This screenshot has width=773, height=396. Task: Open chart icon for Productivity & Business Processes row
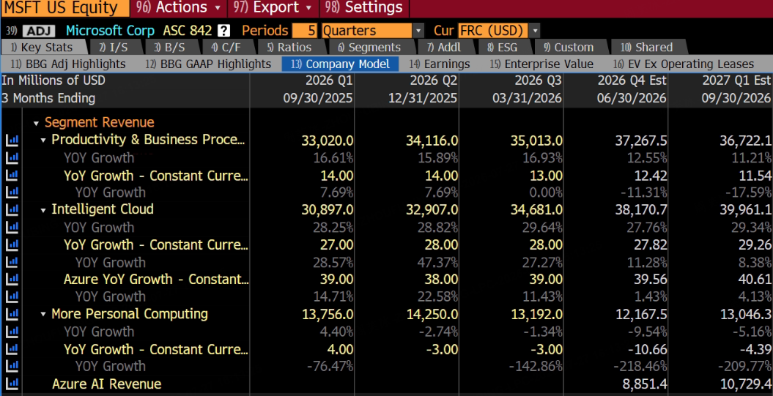click(12, 141)
